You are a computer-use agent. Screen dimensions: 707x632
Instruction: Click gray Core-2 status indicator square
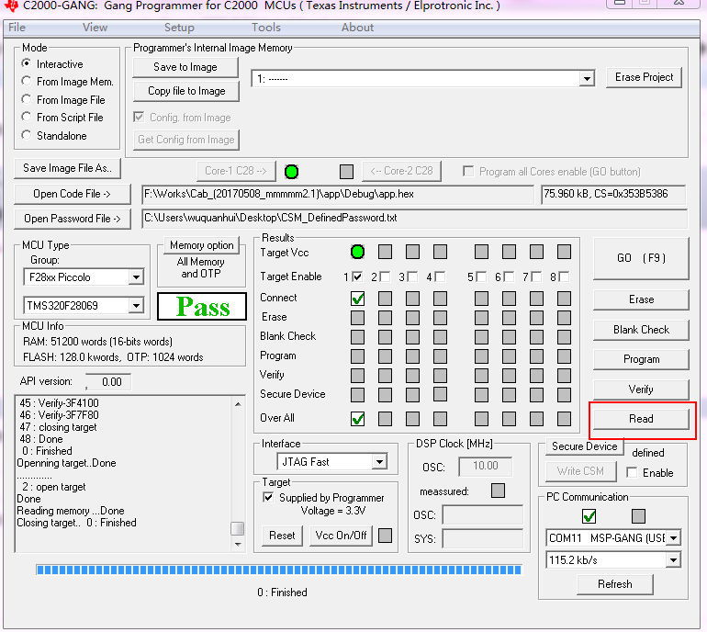[346, 172]
